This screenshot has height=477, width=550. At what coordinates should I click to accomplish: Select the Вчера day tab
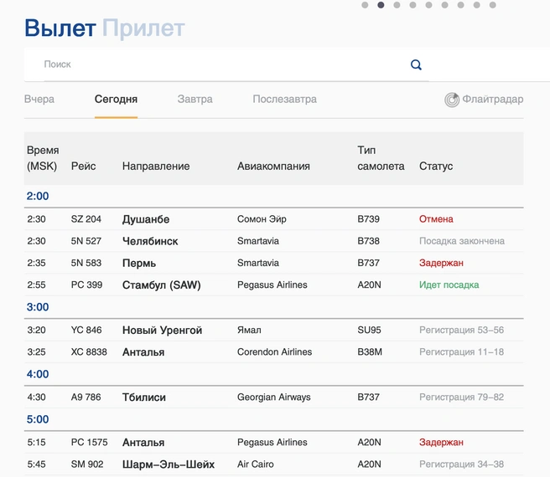[x=39, y=99]
